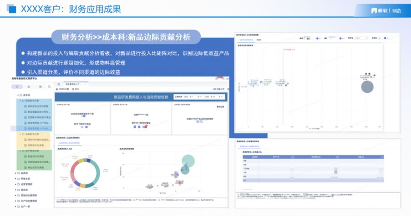Click the purple bubble in 品类边际贡献 chart
The width and height of the screenshot is (411, 216).
(176, 174)
